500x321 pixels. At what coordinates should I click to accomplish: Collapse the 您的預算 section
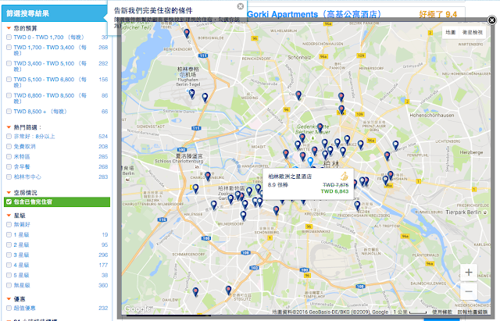pos(9,28)
